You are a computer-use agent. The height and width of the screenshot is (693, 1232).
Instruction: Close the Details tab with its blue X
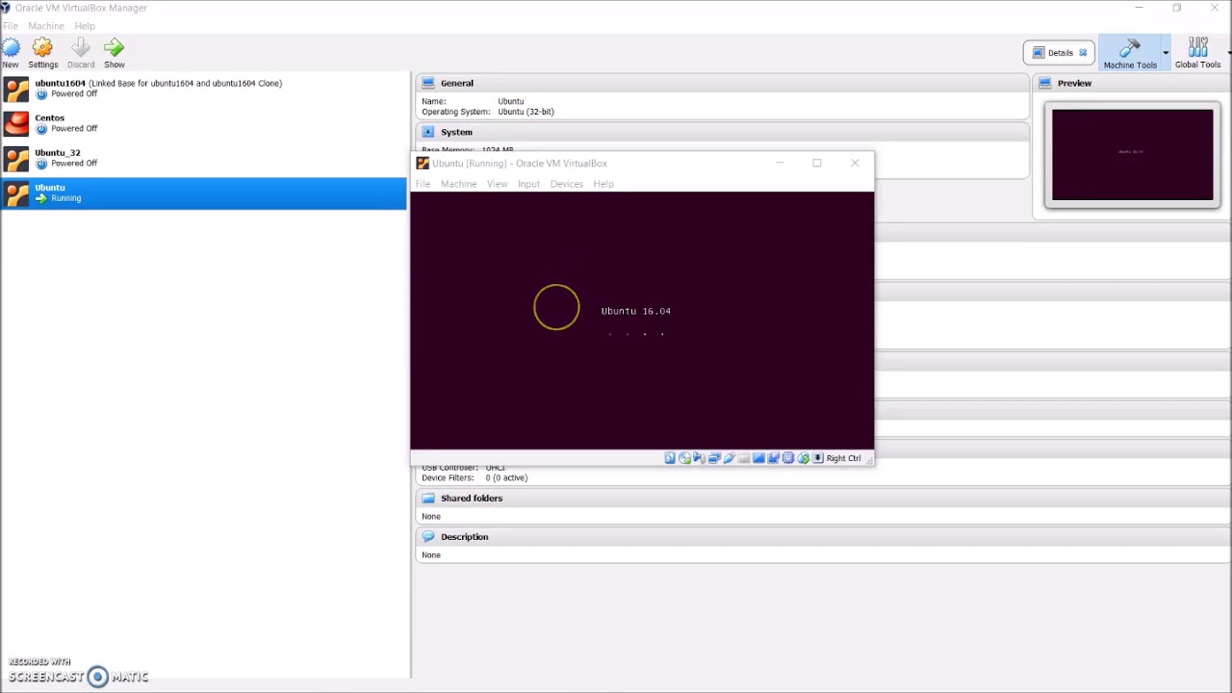[1083, 53]
